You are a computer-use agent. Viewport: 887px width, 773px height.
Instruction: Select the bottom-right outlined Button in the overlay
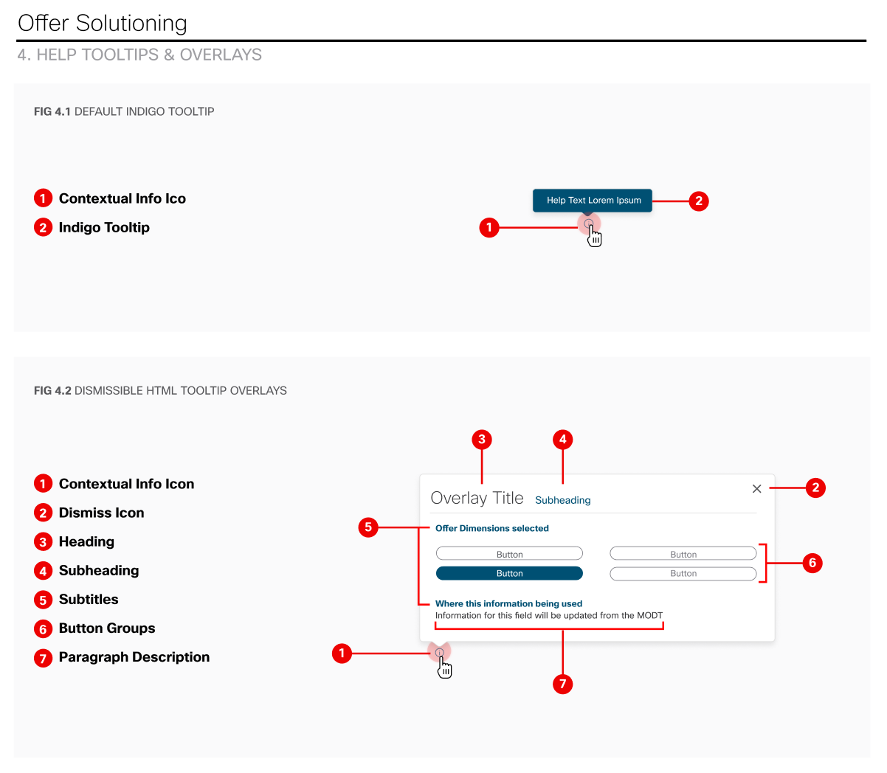point(683,573)
